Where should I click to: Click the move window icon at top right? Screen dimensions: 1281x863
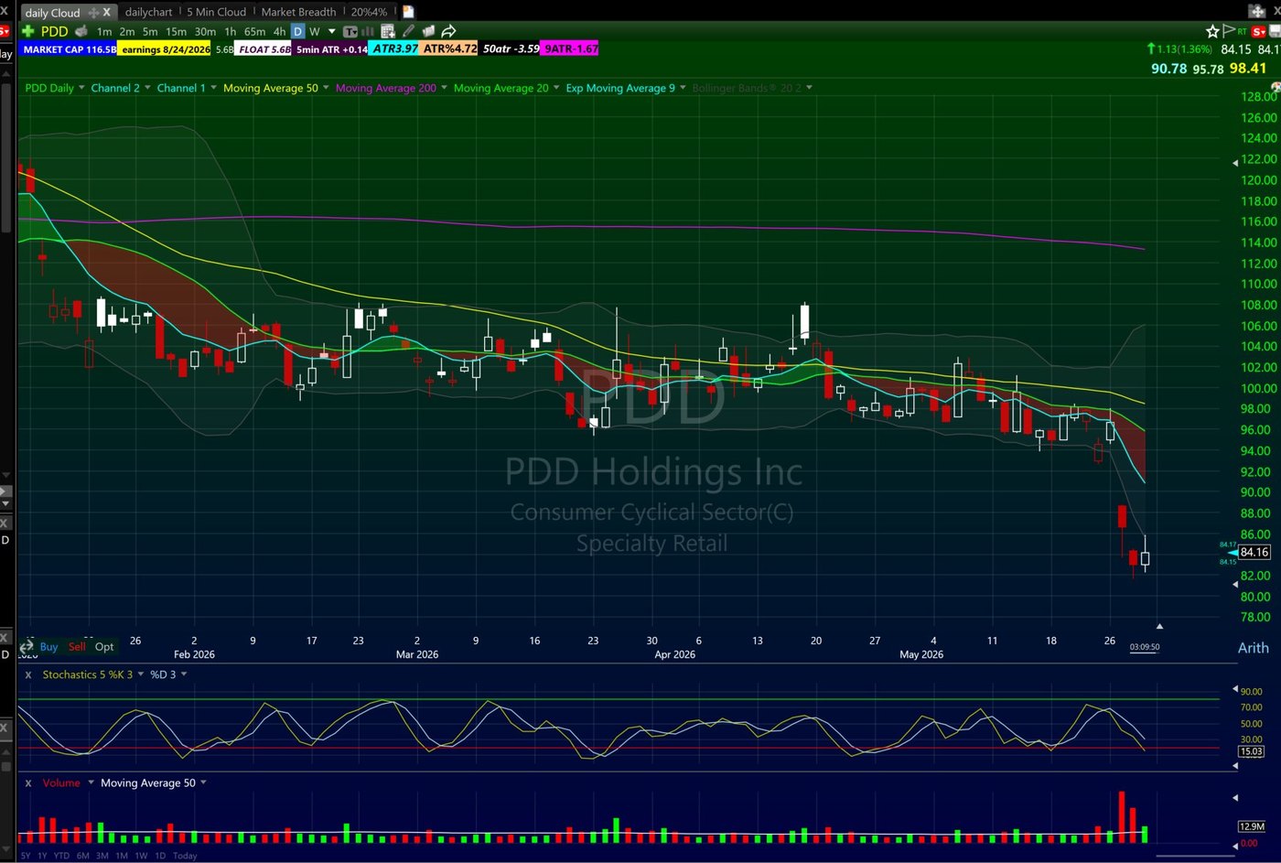click(x=1257, y=11)
